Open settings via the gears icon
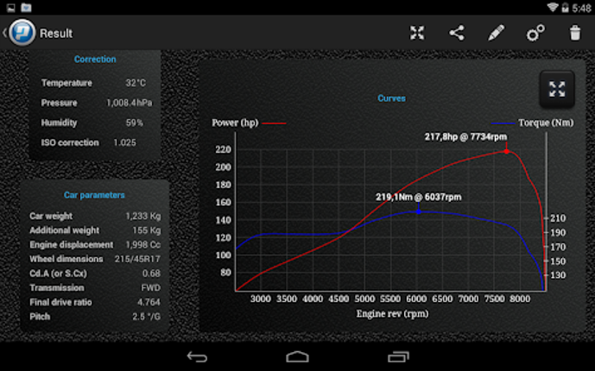Screen dimensions: 595x371 [x=535, y=34]
